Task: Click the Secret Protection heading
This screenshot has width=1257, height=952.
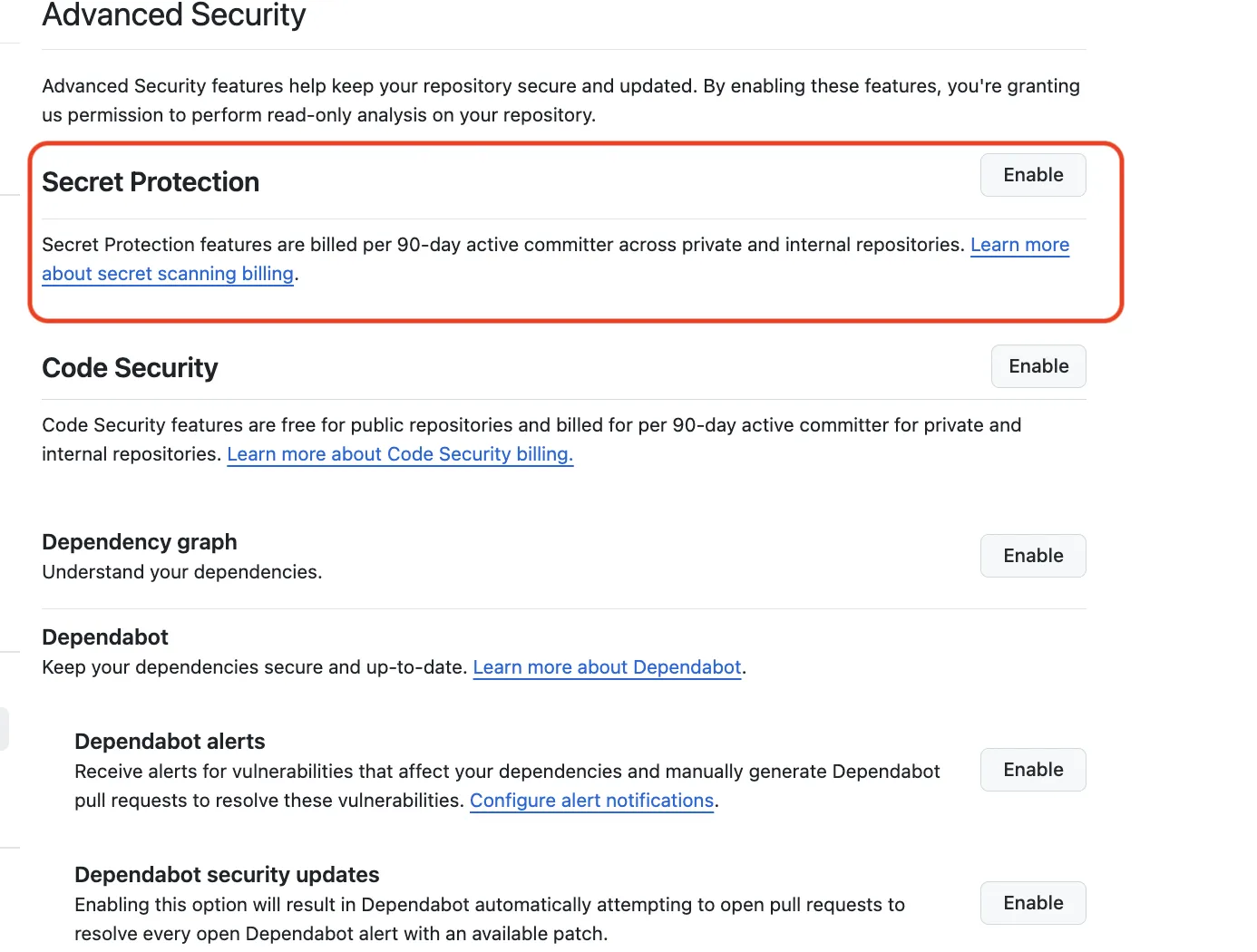Action: point(151,182)
